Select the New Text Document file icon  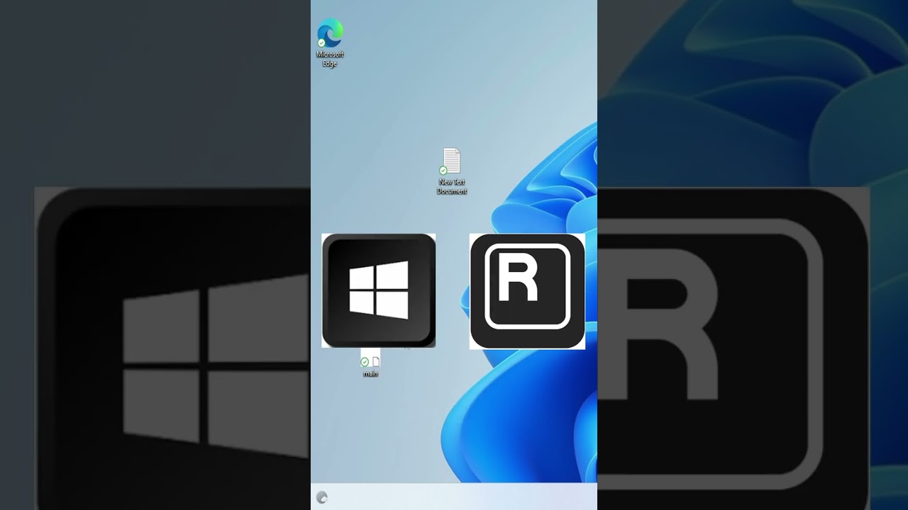click(451, 161)
